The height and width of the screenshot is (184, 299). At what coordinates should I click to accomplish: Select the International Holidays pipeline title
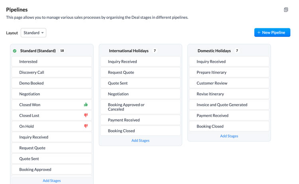point(128,51)
